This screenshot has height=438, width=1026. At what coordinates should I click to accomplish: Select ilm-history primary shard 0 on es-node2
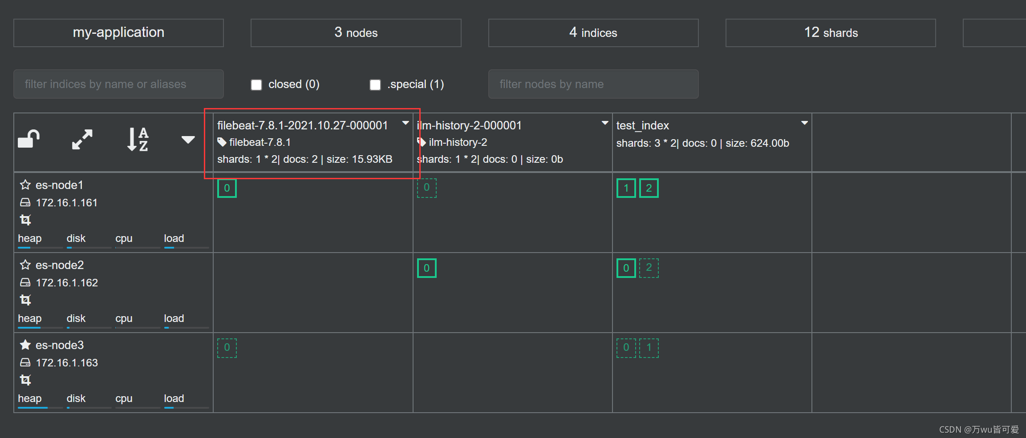tap(426, 268)
